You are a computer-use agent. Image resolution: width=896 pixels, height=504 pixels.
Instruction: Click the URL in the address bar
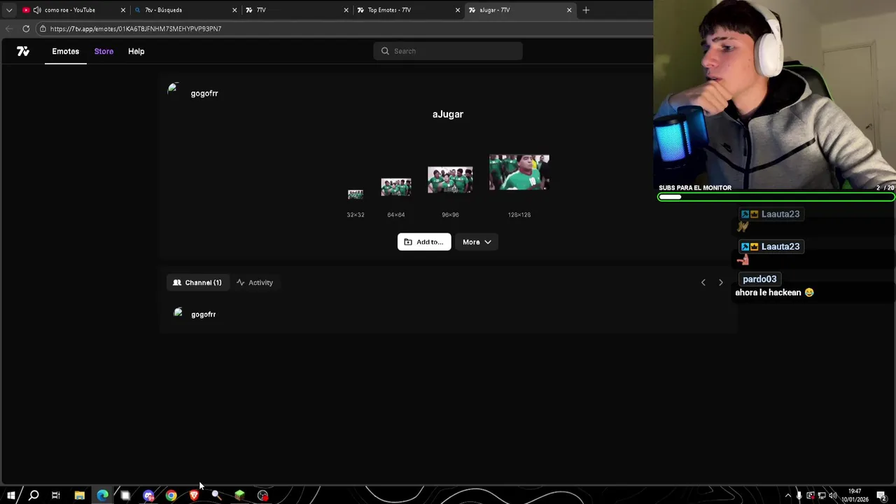(x=136, y=29)
